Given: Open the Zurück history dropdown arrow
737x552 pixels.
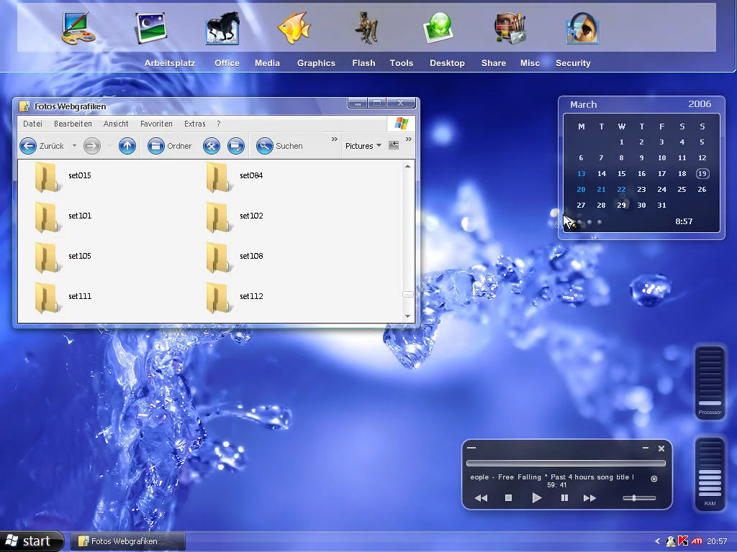Looking at the screenshot, I should pos(74,146).
